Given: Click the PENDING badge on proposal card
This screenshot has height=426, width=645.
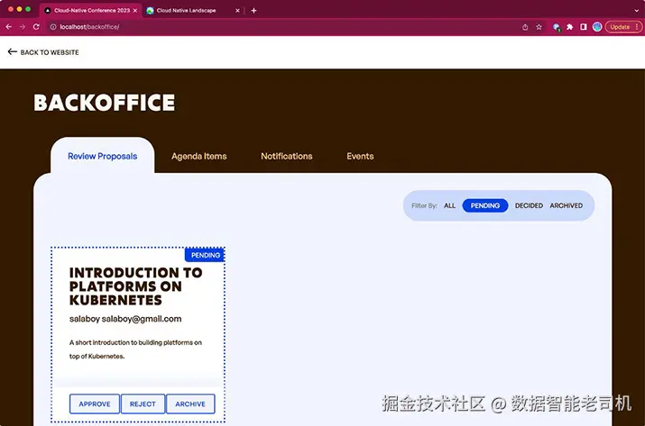Looking at the screenshot, I should (205, 255).
